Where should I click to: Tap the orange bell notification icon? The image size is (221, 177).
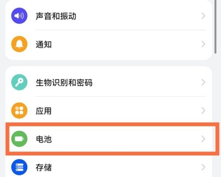tap(19, 44)
